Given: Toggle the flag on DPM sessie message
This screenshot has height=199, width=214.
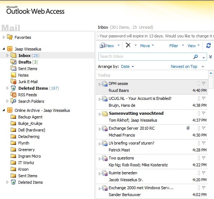Looking at the screenshot, I should tap(204, 83).
